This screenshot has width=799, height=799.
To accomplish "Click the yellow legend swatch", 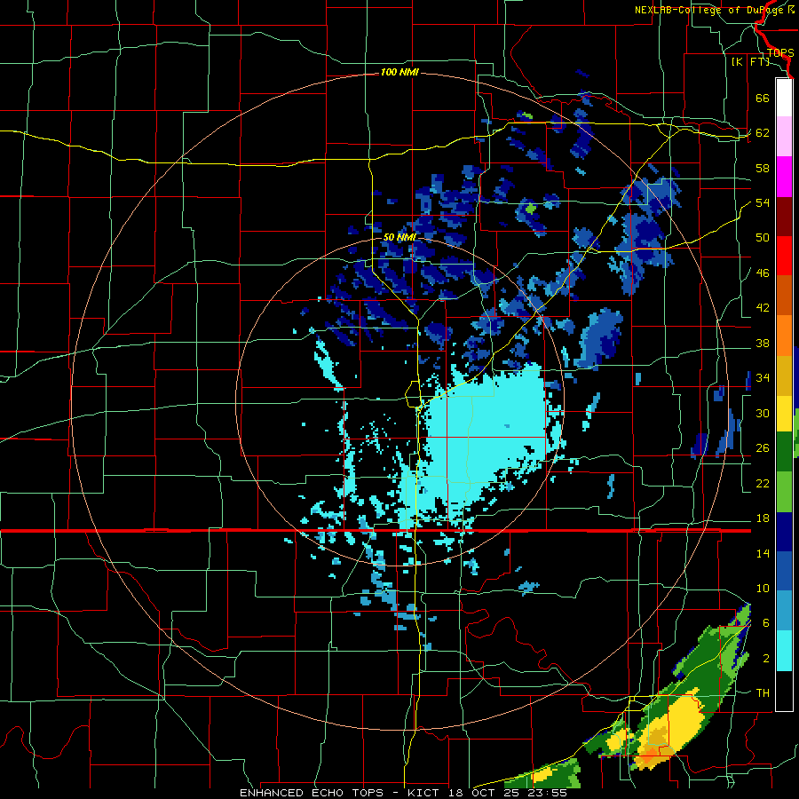I will pyautogui.click(x=784, y=414).
